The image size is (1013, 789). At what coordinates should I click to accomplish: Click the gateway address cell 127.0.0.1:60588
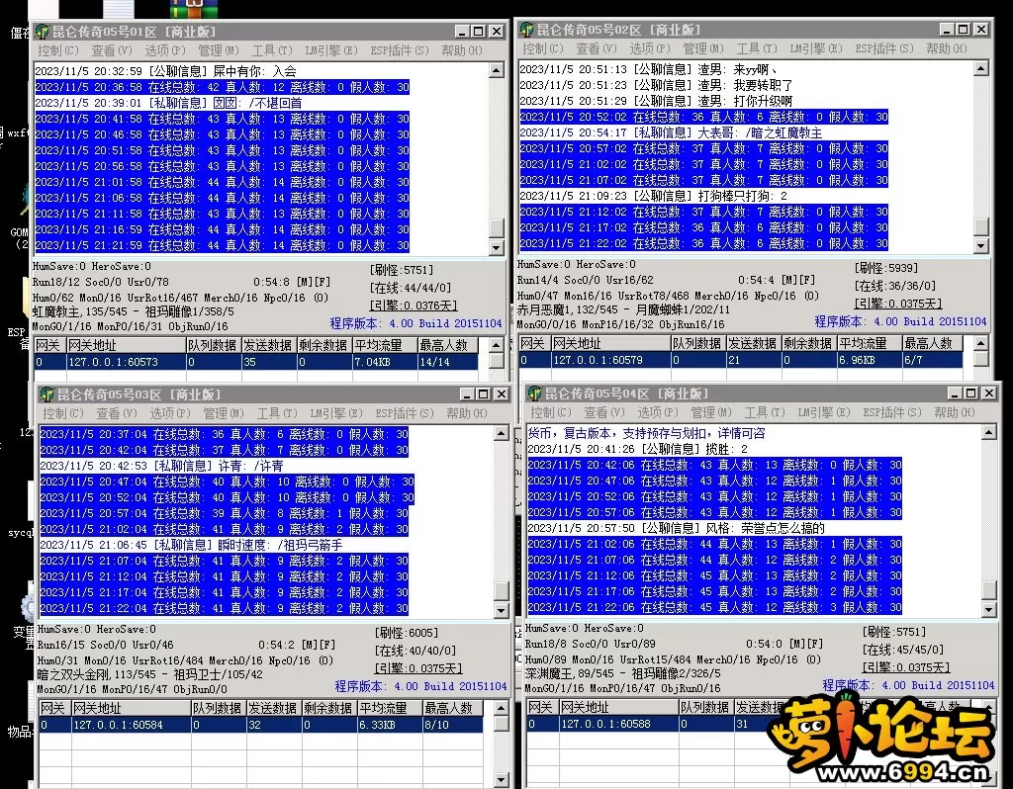(618, 724)
